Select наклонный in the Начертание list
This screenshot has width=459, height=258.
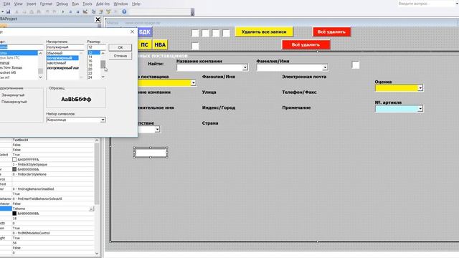click(57, 63)
